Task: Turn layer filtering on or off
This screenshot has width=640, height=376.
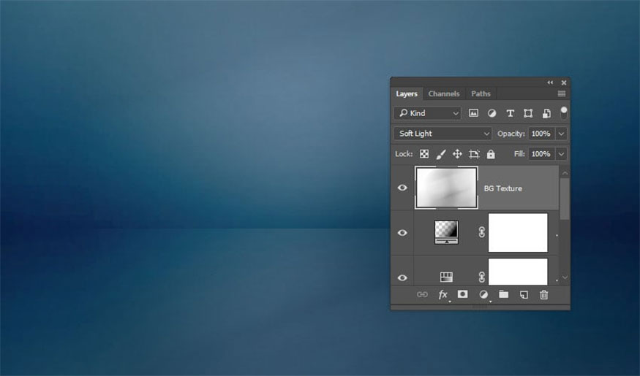Action: pyautogui.click(x=563, y=112)
